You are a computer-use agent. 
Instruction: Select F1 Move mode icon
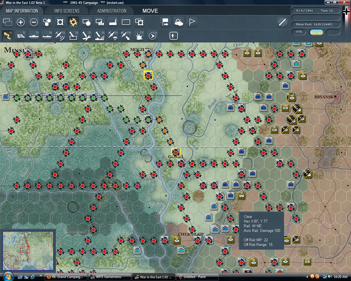pos(7,36)
